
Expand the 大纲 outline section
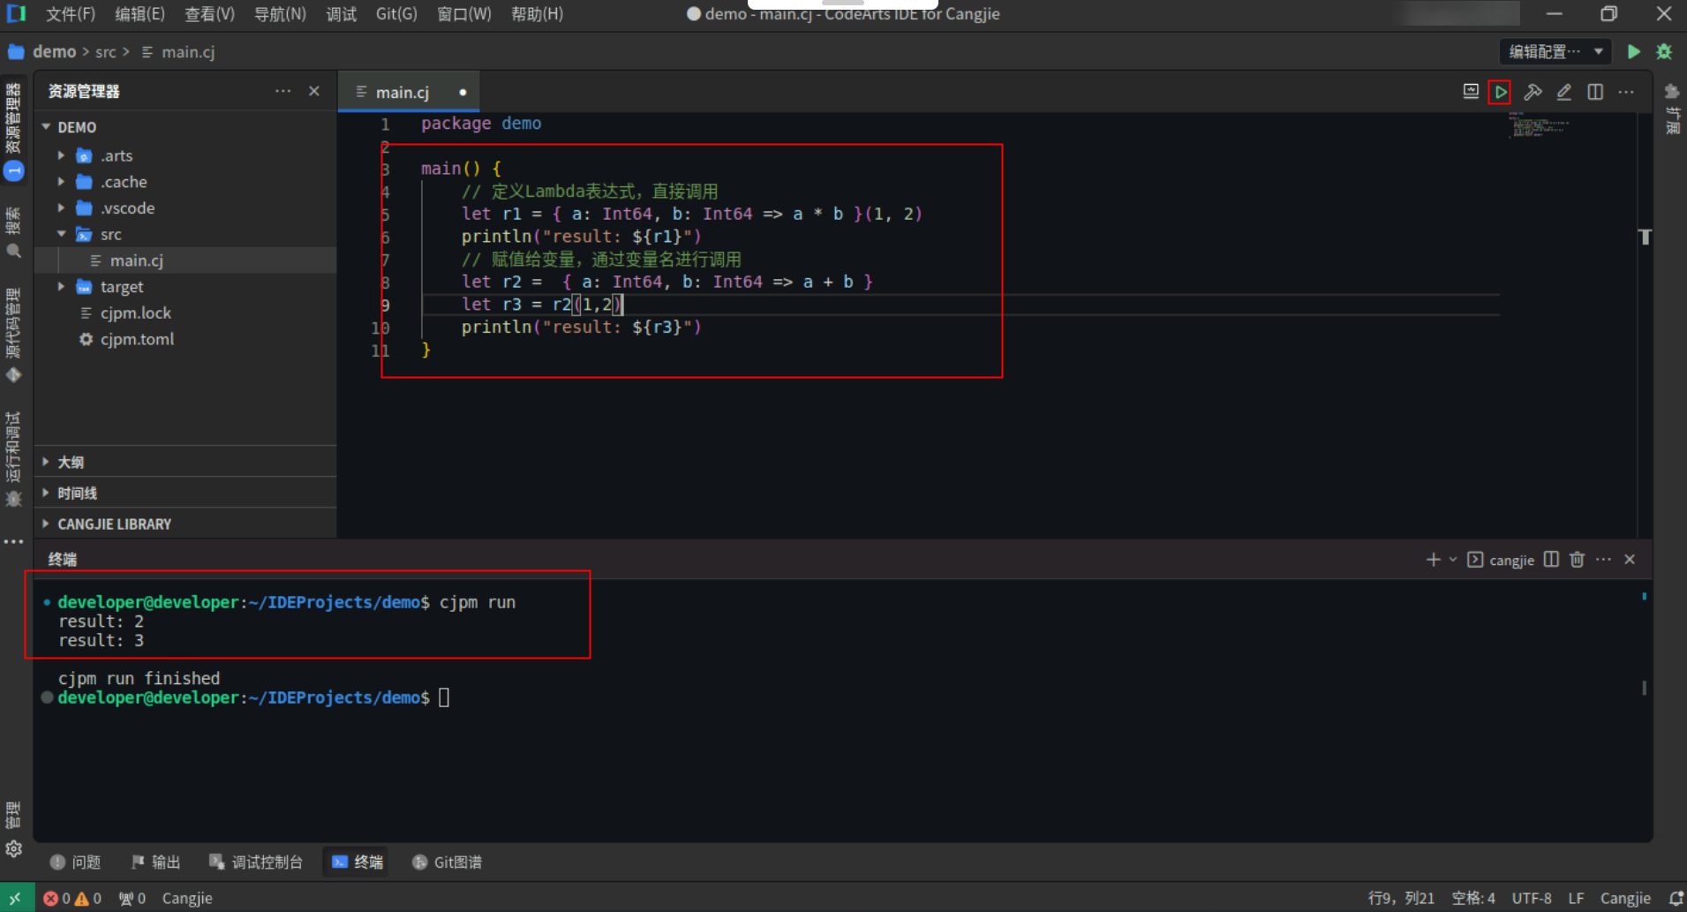(185, 462)
